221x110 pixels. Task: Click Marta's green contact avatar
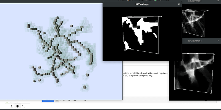(x=7, y=104)
